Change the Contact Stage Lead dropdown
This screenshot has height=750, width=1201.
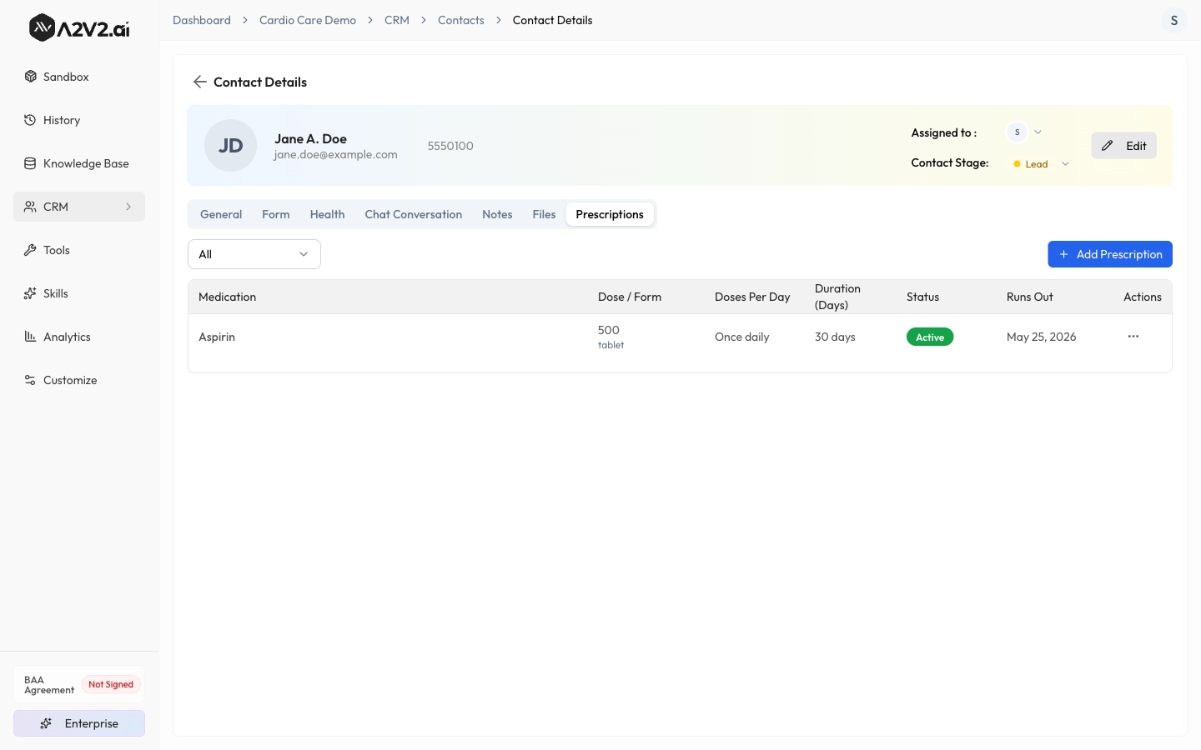[x=1041, y=164]
